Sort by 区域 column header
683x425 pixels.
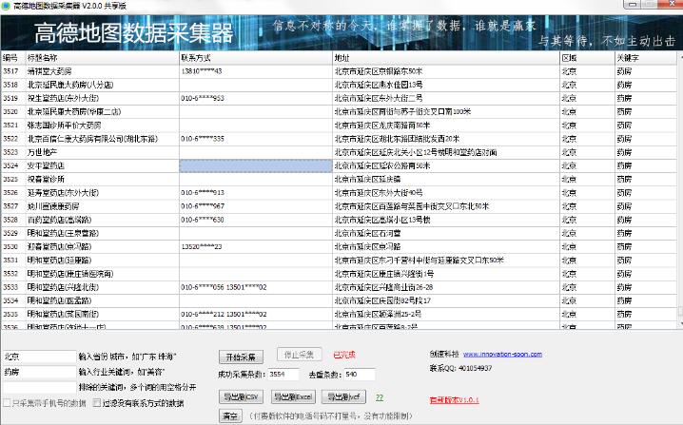(587, 57)
